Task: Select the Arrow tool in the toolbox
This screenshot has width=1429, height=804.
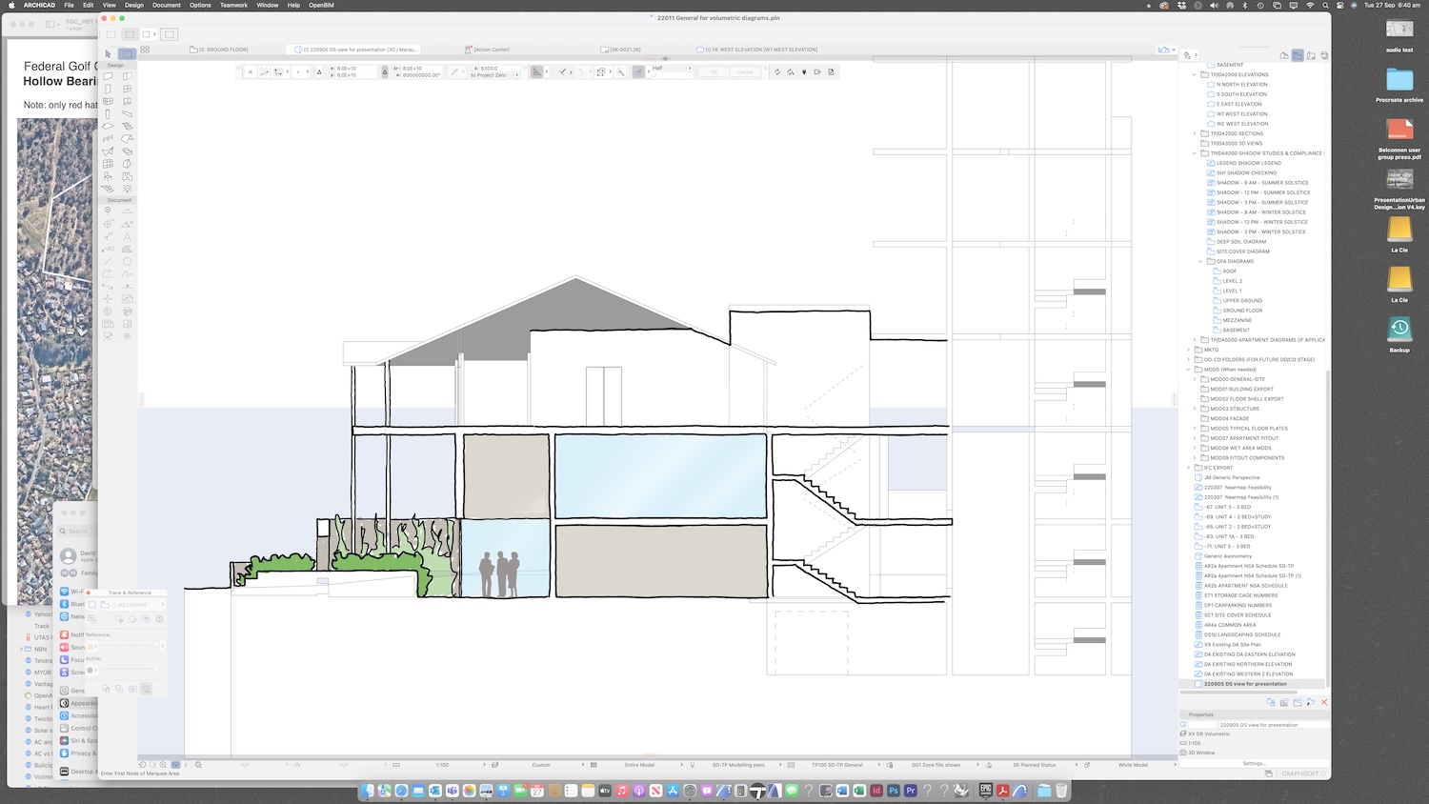Action: click(x=108, y=54)
